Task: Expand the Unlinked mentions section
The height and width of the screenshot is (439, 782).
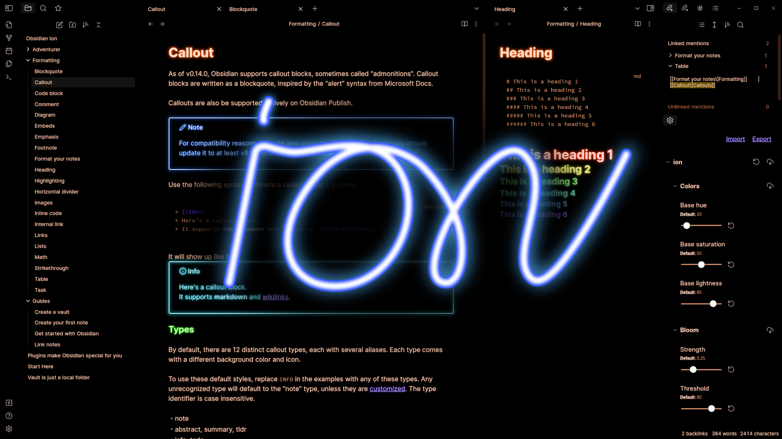Action: point(691,107)
